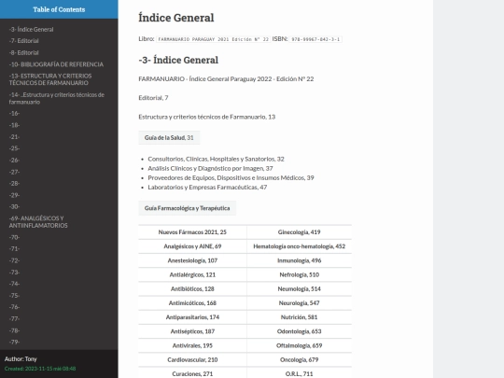Click table cell 'Neumología, 514'
This screenshot has height=378, width=504.
(x=300, y=288)
